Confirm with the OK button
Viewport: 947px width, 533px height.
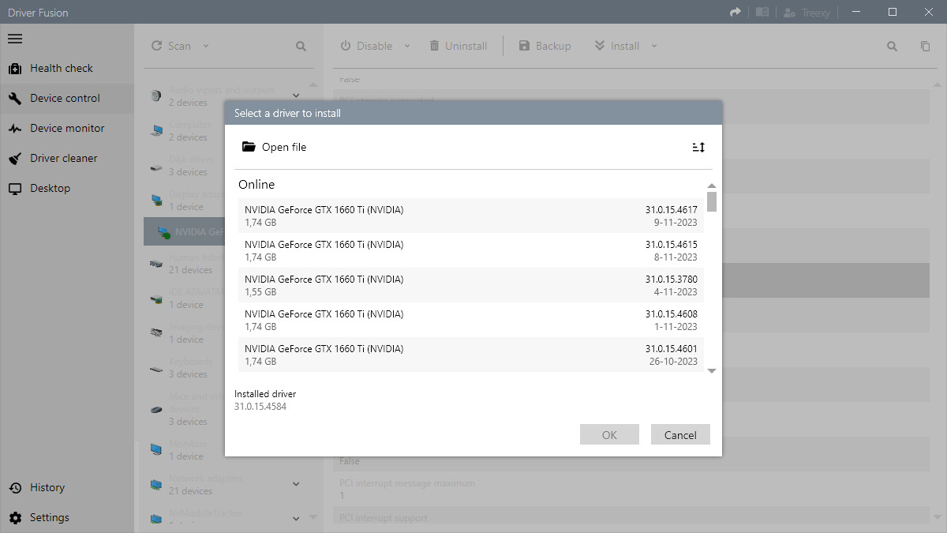609,434
